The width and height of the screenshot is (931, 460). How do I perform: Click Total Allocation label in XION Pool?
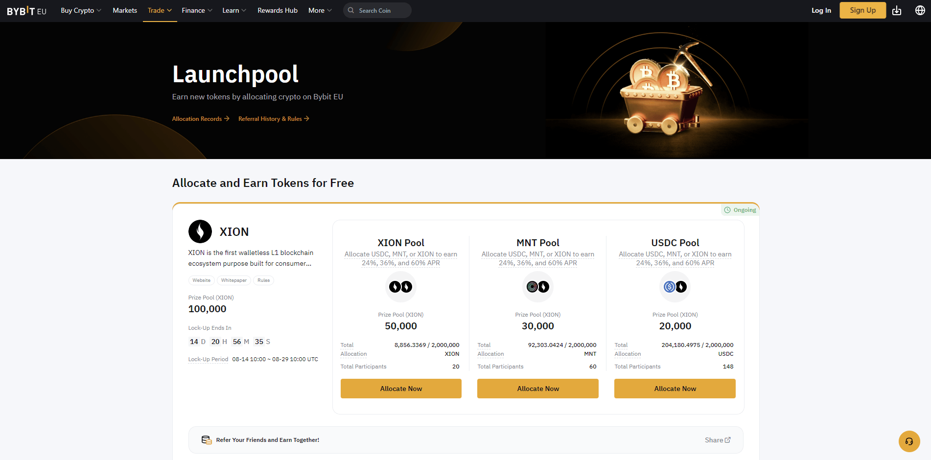353,349
